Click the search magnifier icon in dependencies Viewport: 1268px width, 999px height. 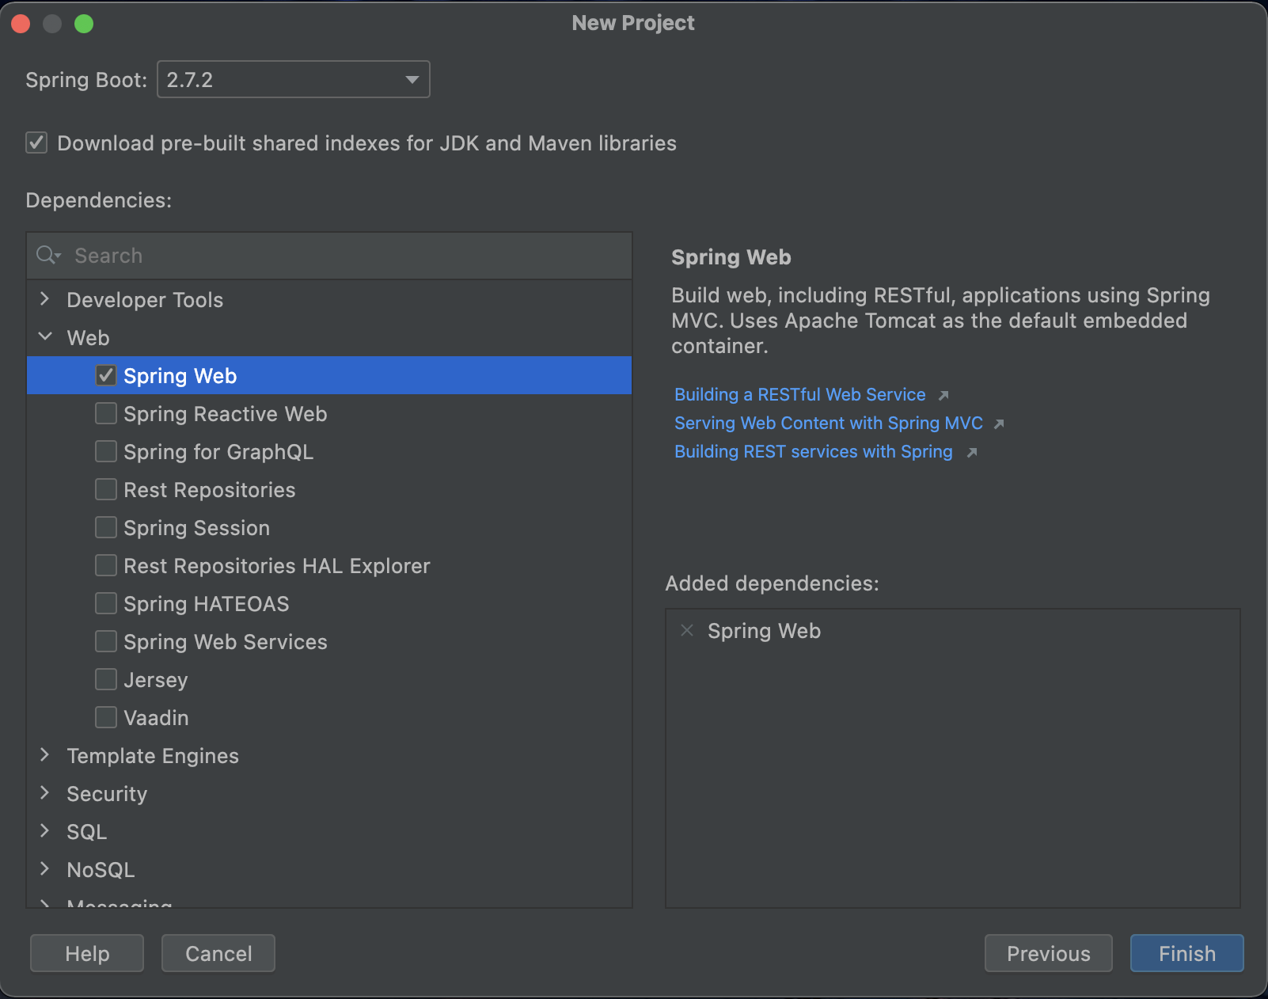tap(47, 255)
